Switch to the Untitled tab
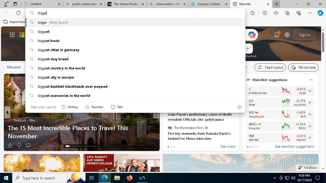The image size is (326, 183). tap(42, 4)
